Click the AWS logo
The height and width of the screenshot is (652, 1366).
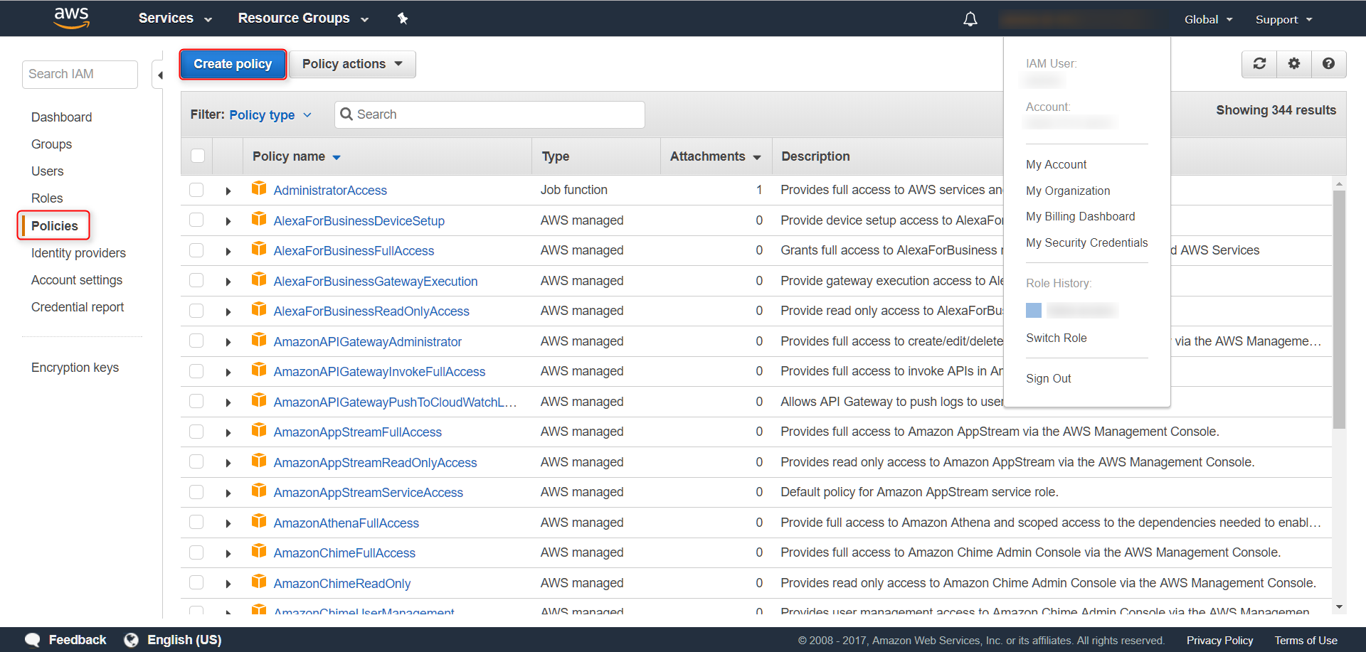click(x=72, y=18)
